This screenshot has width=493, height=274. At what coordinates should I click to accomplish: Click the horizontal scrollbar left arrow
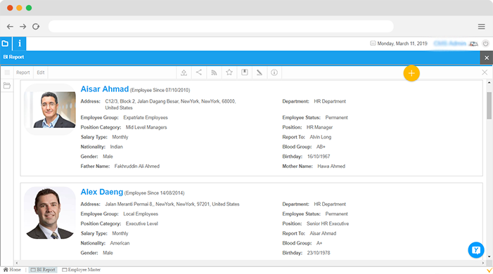pos(17,263)
